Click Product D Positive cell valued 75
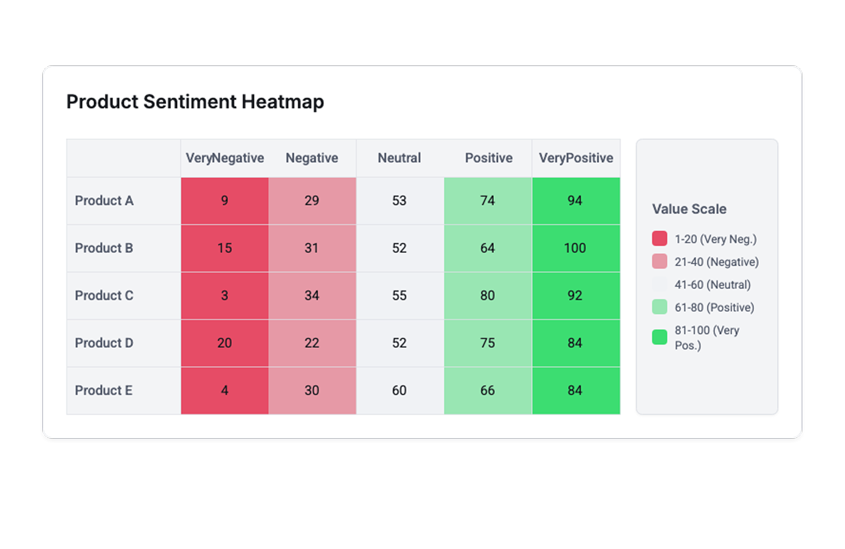845x549 pixels. (487, 343)
